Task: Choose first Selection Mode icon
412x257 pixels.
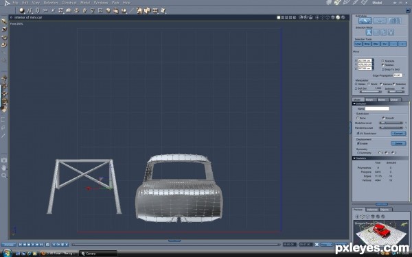Action: pos(369,32)
